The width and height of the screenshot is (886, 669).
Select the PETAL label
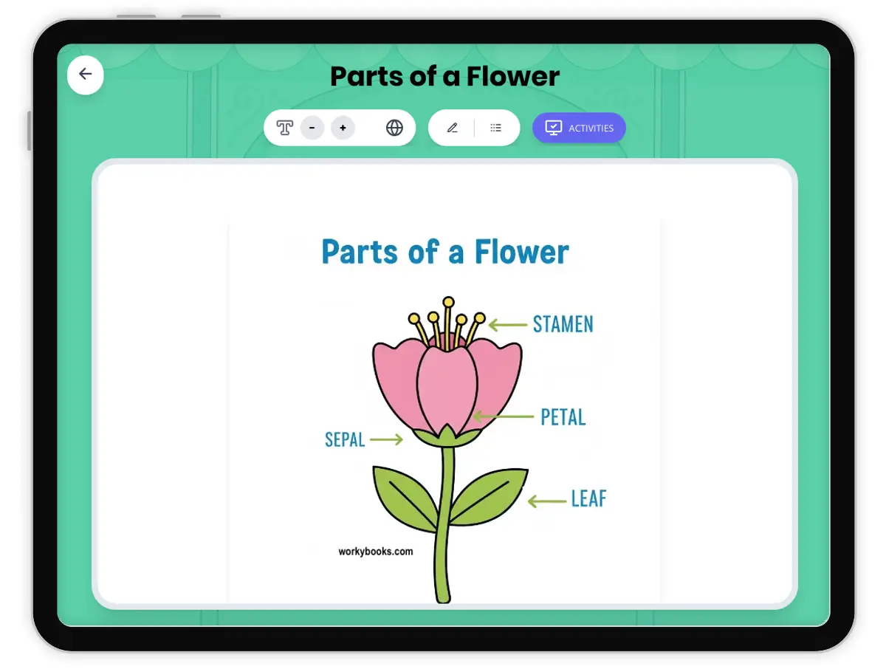(x=563, y=417)
